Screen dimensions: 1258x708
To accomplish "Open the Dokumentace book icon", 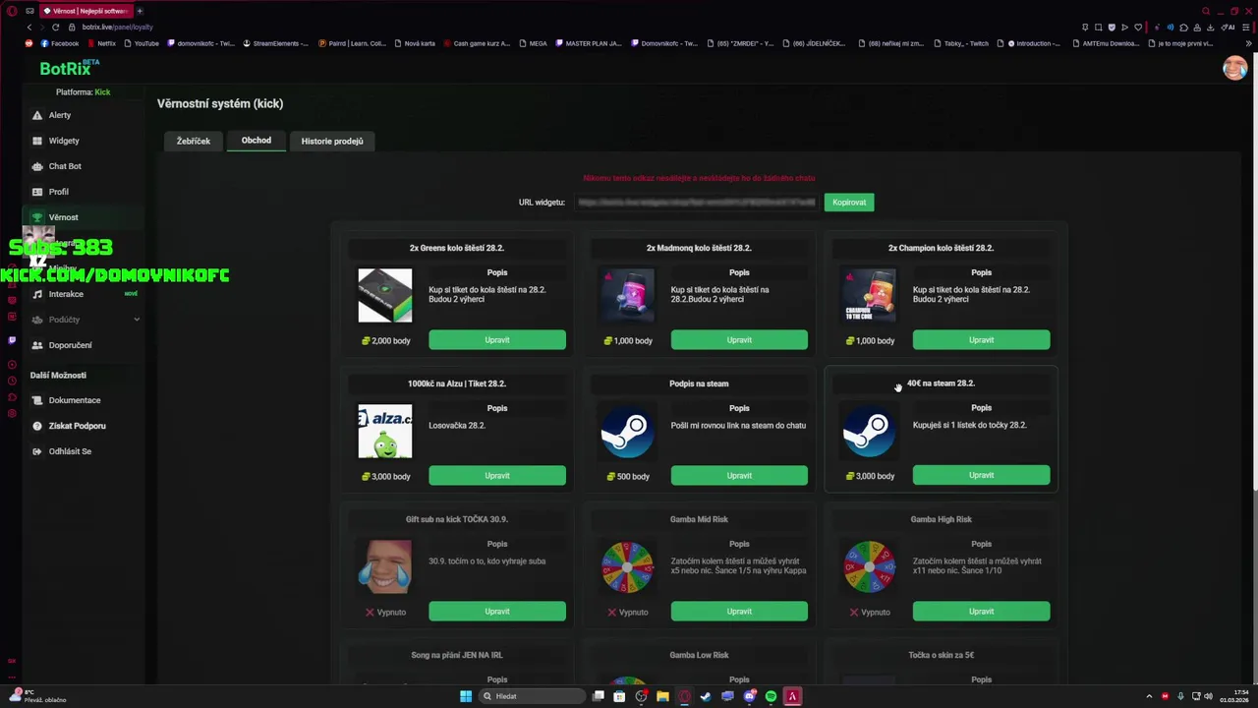I will pos(37,400).
